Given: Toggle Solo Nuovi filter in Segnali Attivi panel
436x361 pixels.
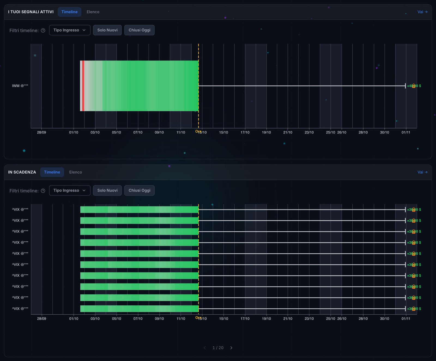Looking at the screenshot, I should pos(107,30).
